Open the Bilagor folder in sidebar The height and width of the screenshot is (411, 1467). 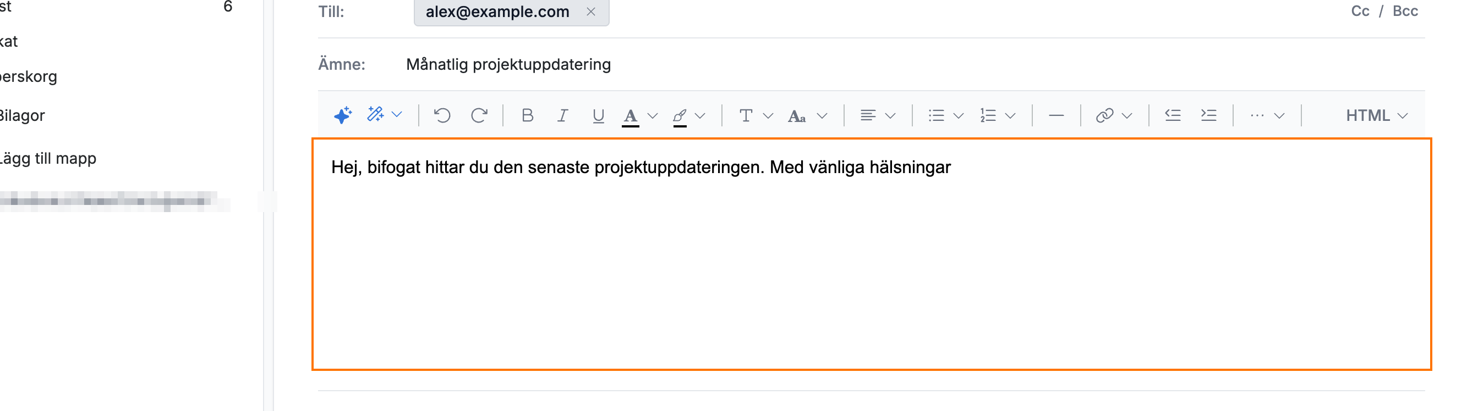tap(21, 115)
